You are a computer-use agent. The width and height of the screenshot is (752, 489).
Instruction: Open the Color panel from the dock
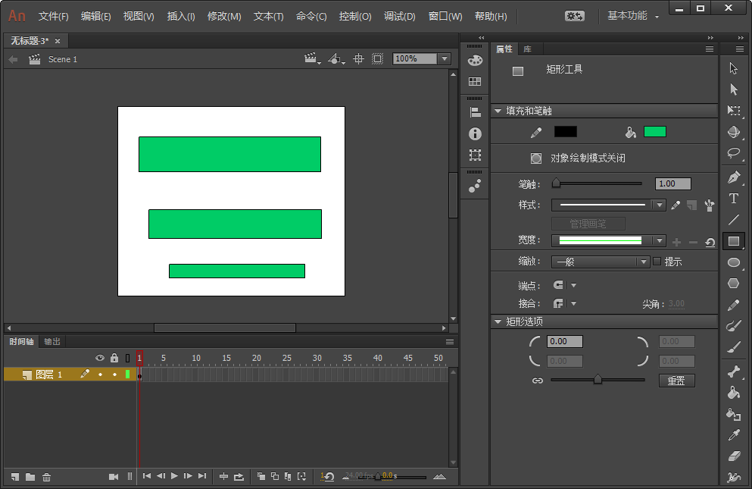click(x=474, y=59)
